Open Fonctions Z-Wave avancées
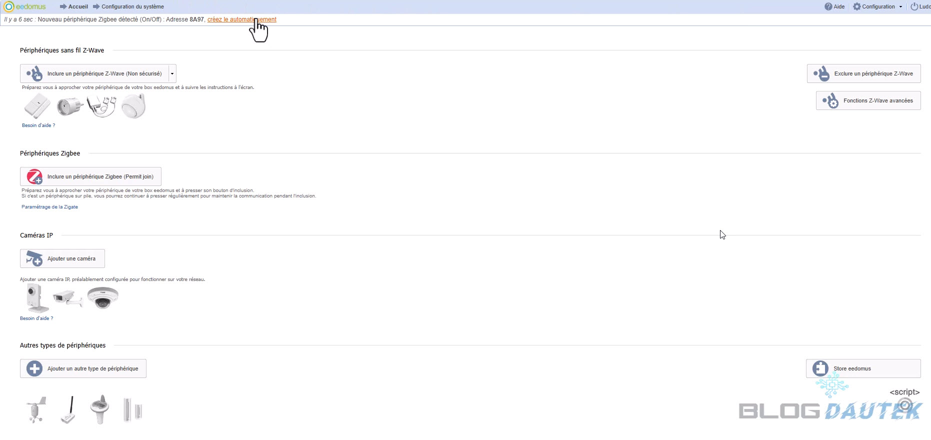This screenshot has height=440, width=931. [x=868, y=100]
